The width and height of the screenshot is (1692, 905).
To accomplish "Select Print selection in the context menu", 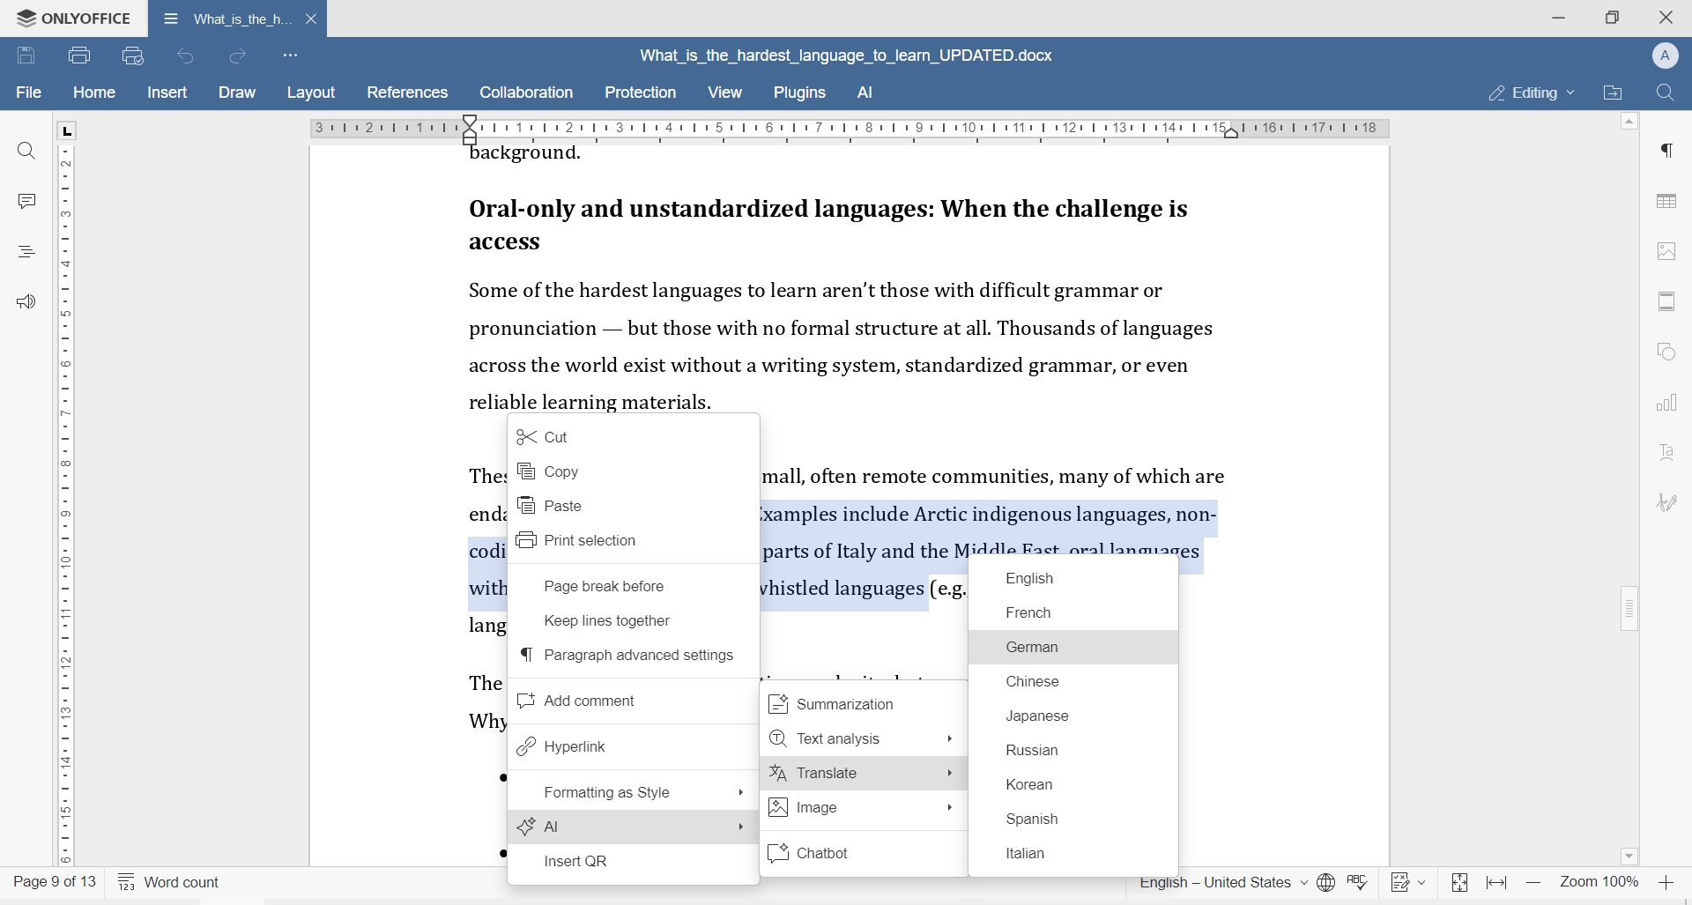I will [x=634, y=540].
